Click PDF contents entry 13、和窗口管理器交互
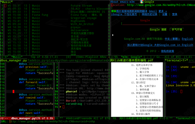 click(143, 93)
